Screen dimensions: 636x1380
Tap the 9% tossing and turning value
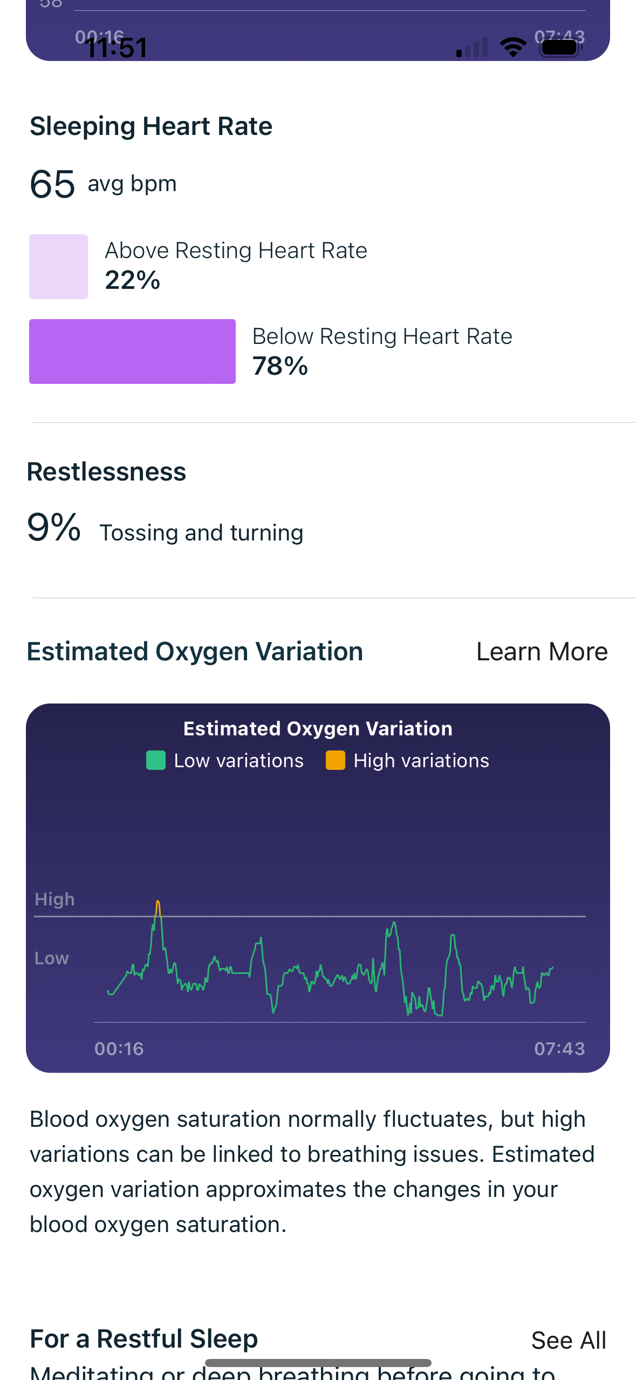[x=54, y=527]
